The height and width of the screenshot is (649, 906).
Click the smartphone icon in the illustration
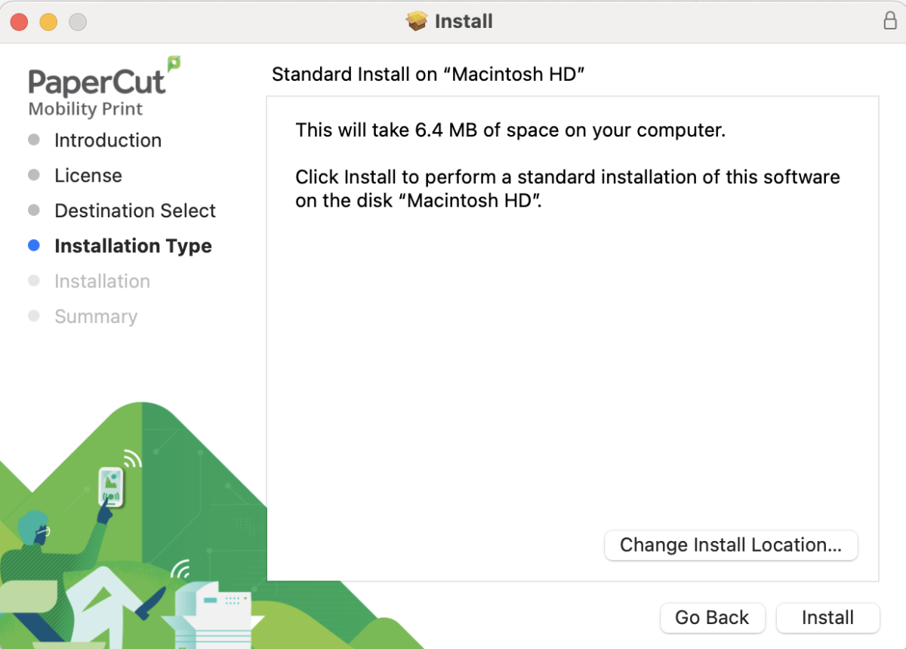click(112, 485)
